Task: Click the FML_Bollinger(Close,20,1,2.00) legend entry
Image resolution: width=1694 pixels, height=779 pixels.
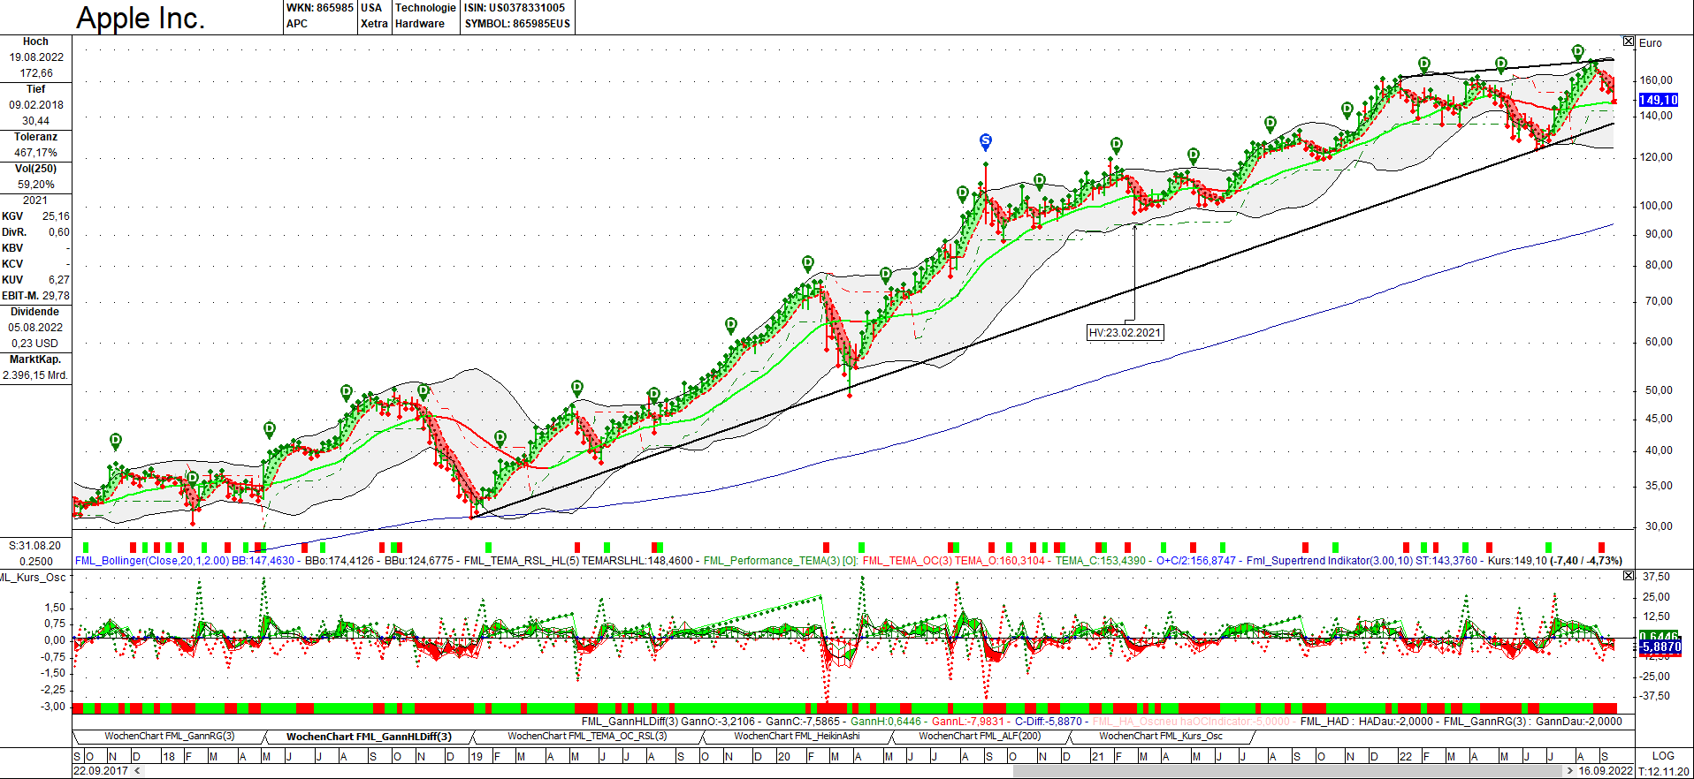Action: click(152, 561)
